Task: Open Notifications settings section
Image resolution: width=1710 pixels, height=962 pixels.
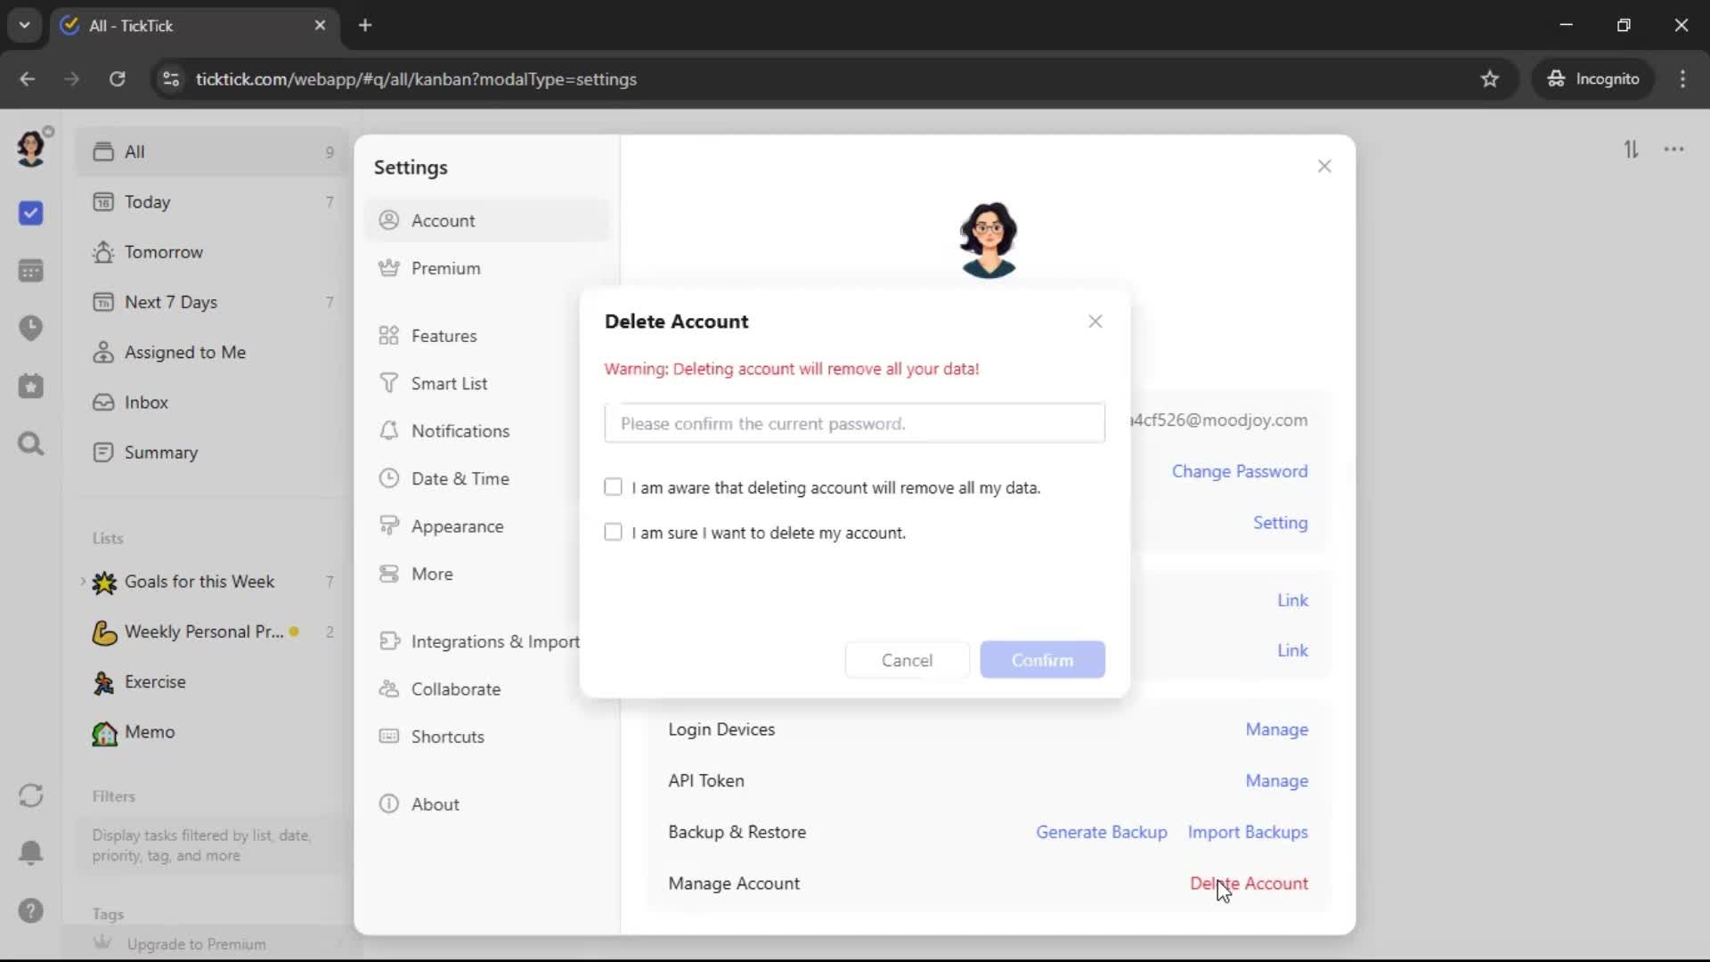Action: click(x=460, y=431)
